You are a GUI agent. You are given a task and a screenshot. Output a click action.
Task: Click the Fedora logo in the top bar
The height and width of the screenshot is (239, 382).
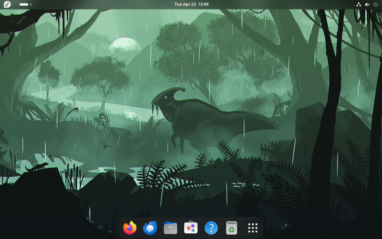7,4
